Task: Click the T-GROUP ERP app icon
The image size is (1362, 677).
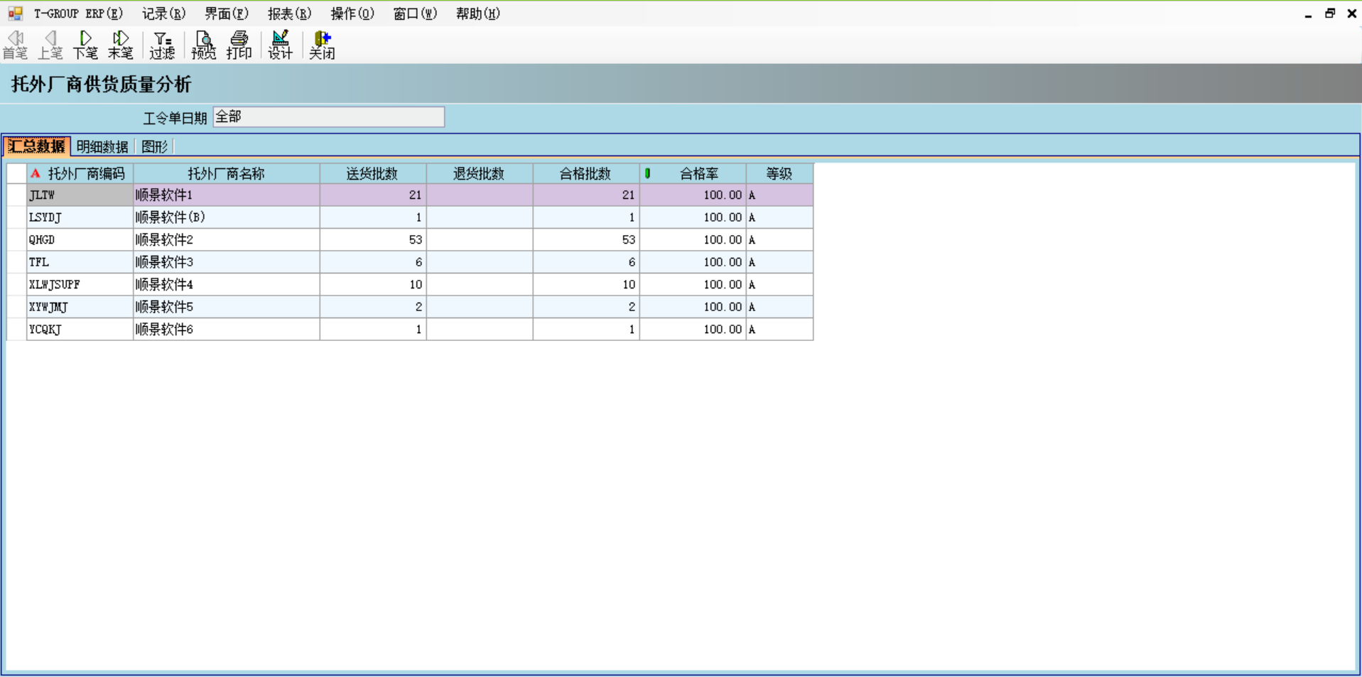Action: 15,13
